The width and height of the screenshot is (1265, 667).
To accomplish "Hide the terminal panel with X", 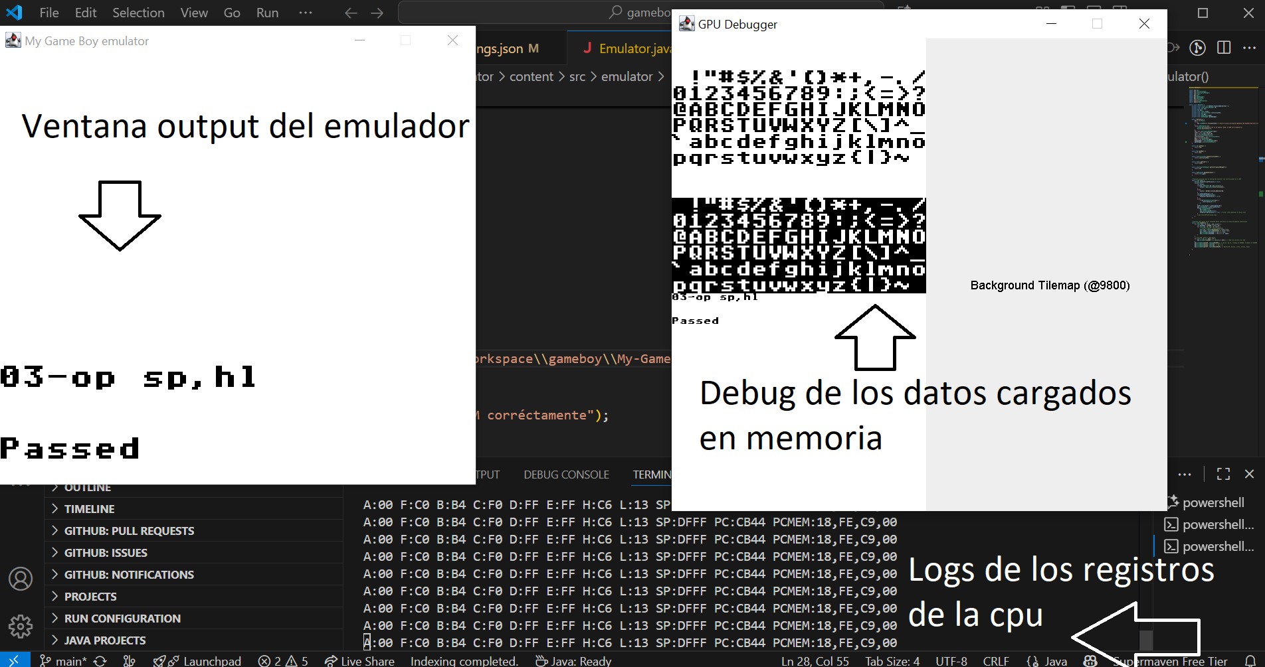I will click(1249, 474).
